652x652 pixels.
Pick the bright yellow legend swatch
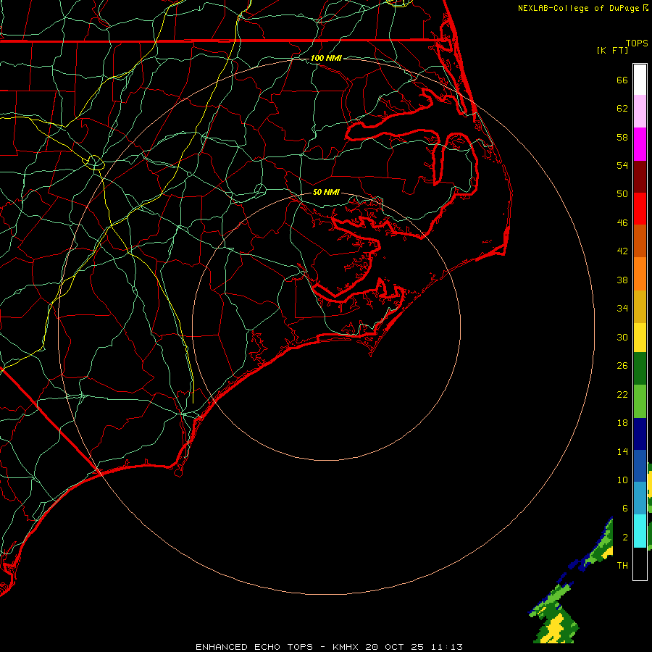640,338
